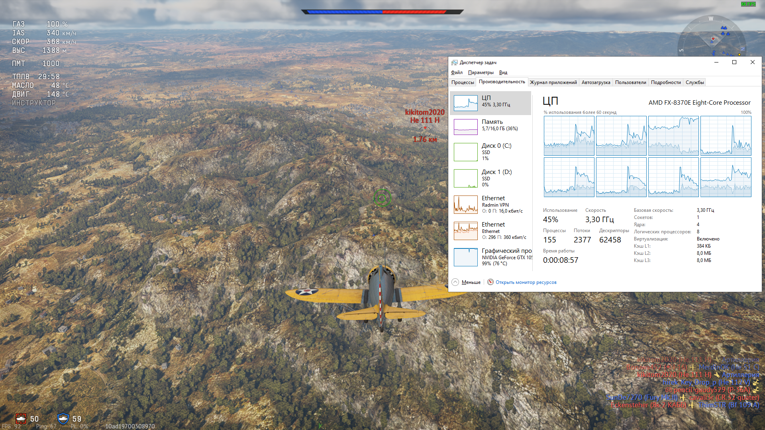Click the Task Manager title bar icon

pos(454,63)
